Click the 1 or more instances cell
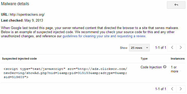 [x=174, y=69]
